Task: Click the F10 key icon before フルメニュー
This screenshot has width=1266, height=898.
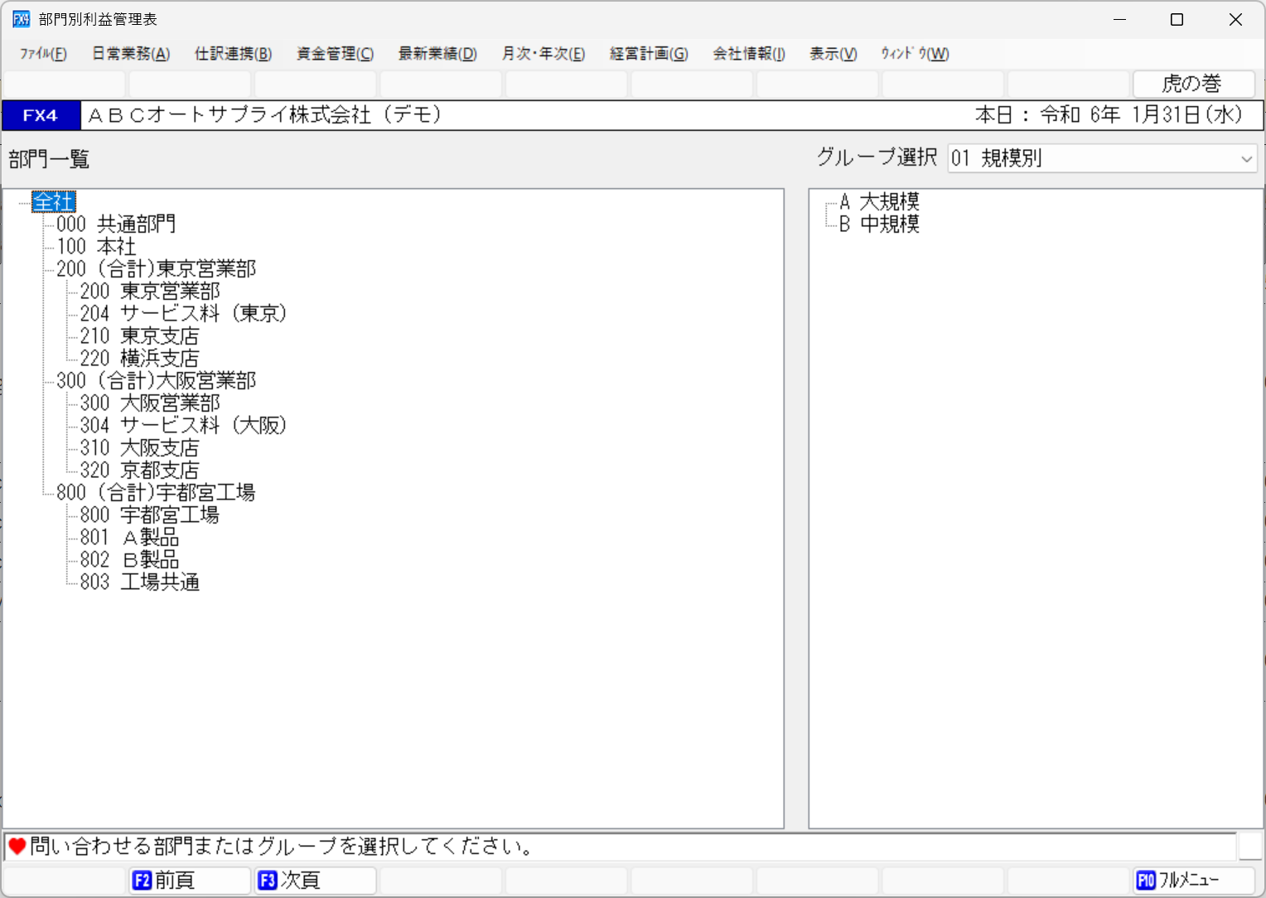Action: coord(1146,881)
